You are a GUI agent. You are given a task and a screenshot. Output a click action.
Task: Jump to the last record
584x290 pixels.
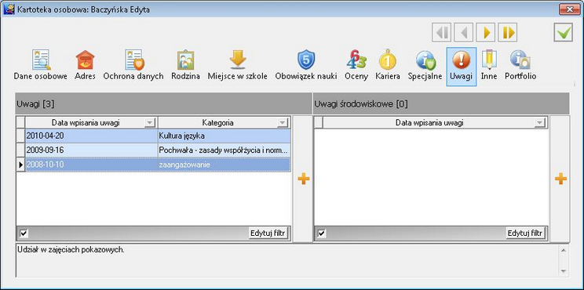(508, 33)
